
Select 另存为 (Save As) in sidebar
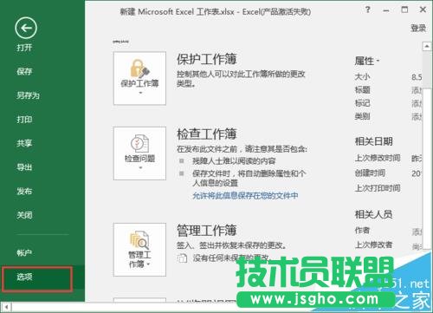(28, 95)
